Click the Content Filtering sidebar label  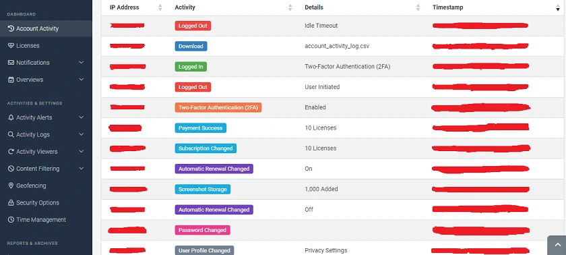[x=38, y=169]
